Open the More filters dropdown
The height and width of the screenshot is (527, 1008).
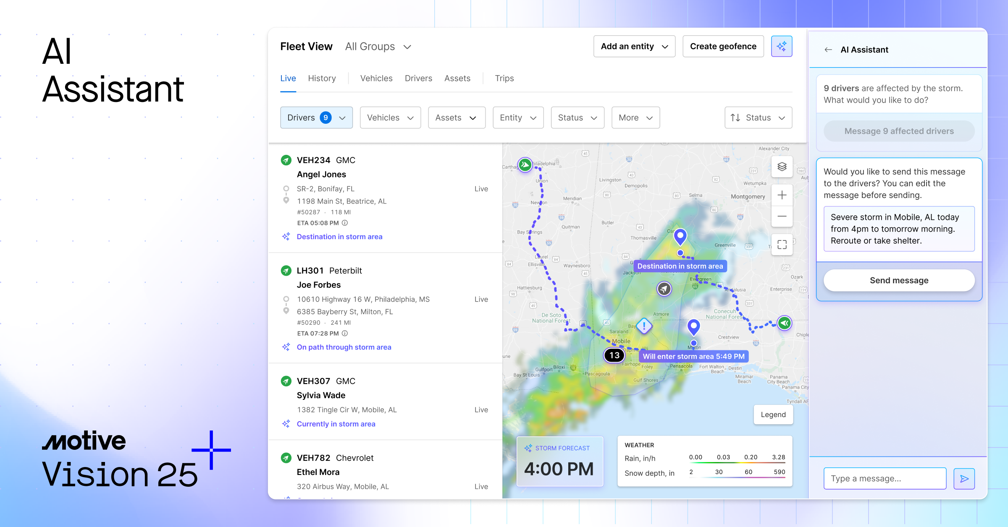pos(635,117)
